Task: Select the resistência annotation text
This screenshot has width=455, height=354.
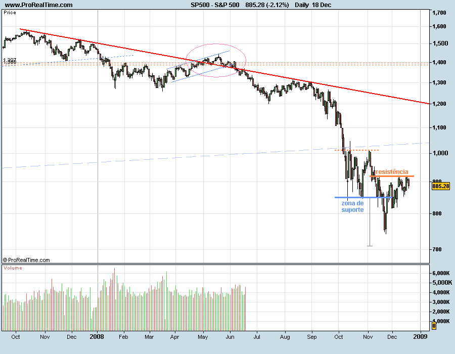Action: click(392, 172)
